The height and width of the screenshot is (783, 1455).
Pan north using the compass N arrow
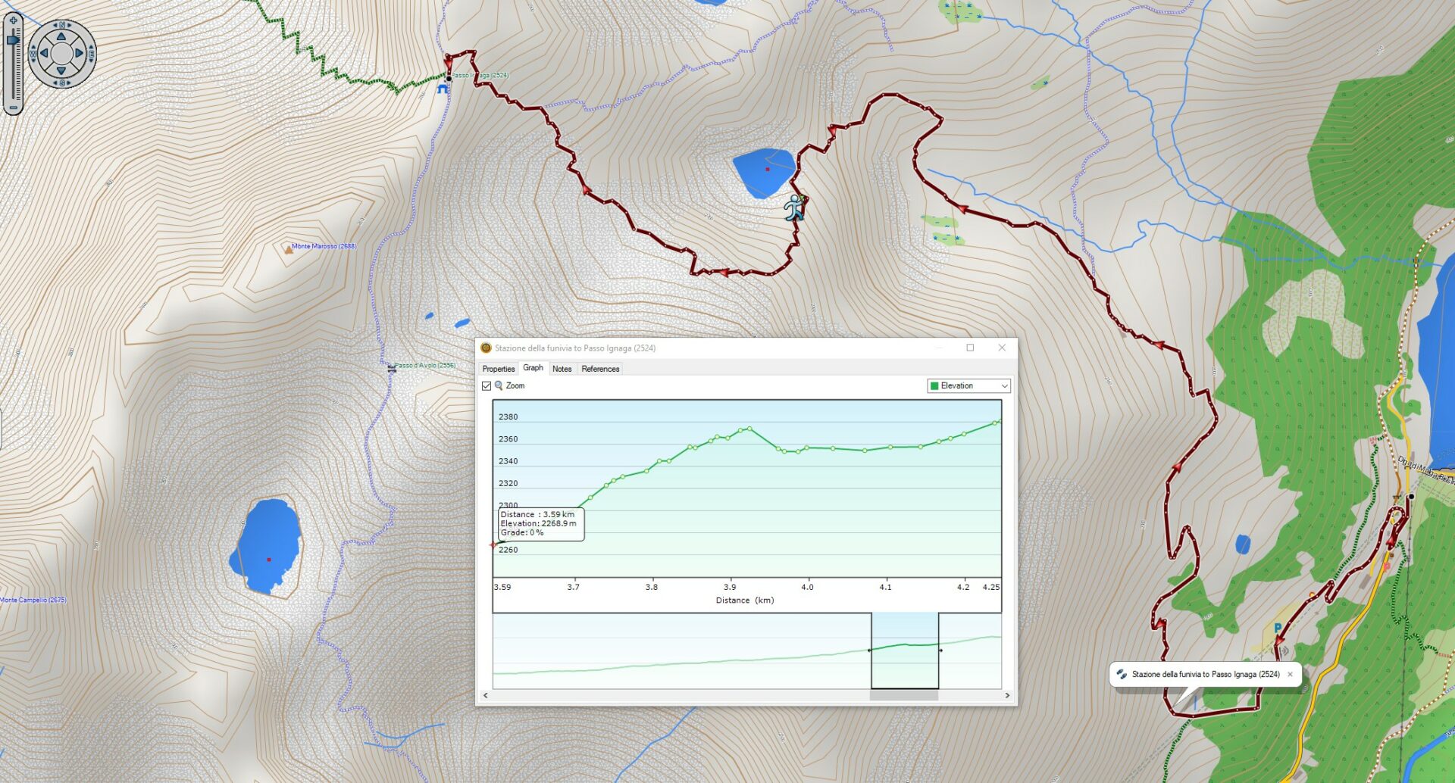61,36
